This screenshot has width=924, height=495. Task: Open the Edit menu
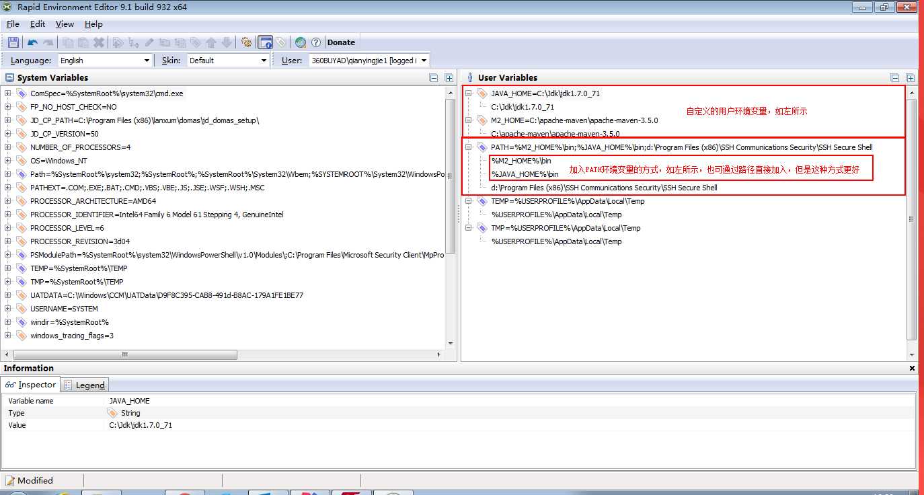click(38, 24)
